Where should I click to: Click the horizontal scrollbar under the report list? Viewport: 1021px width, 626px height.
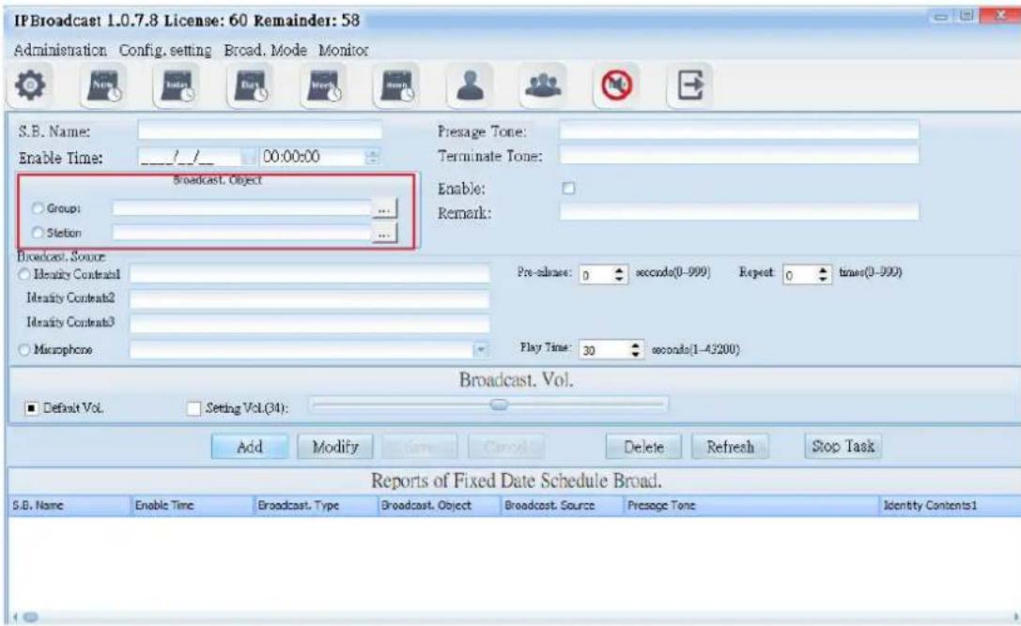tap(515, 617)
